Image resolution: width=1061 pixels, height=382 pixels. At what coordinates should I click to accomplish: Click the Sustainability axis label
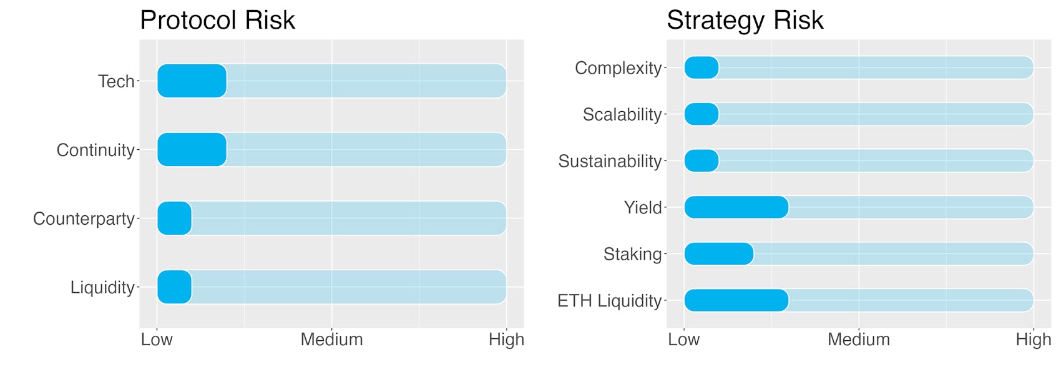pyautogui.click(x=610, y=161)
